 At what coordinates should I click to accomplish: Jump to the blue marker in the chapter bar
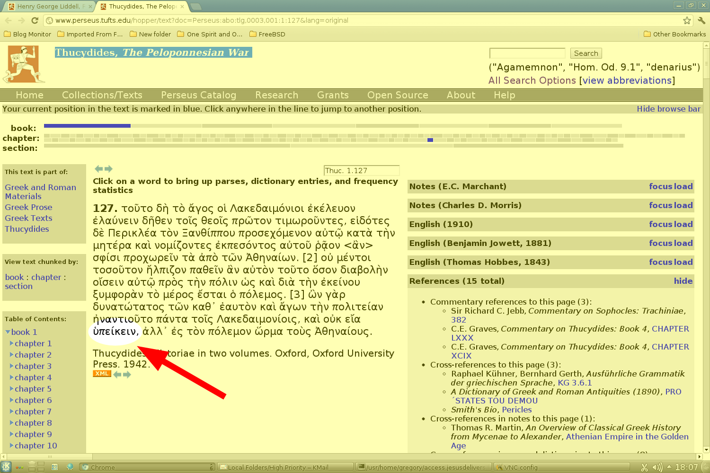click(430, 140)
